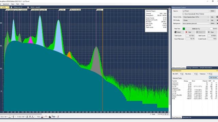Screen dimensions: 218x122
Task: Click the first X-axis zoom icon
Action: [x=27, y=117]
